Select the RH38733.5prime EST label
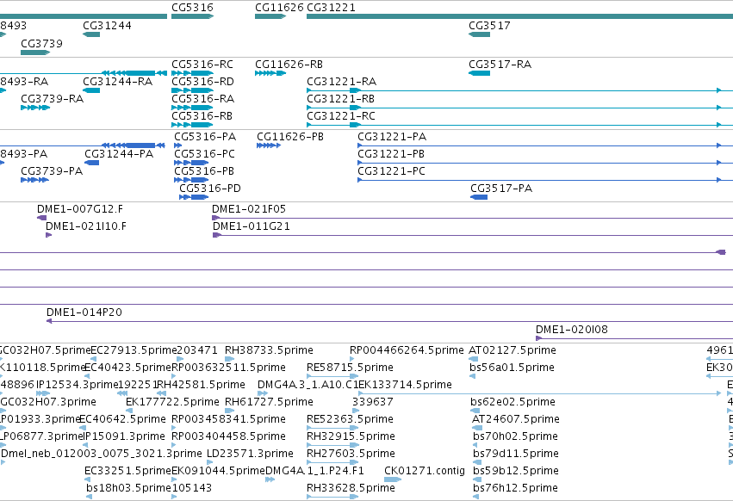733x501 pixels. pyautogui.click(x=269, y=350)
